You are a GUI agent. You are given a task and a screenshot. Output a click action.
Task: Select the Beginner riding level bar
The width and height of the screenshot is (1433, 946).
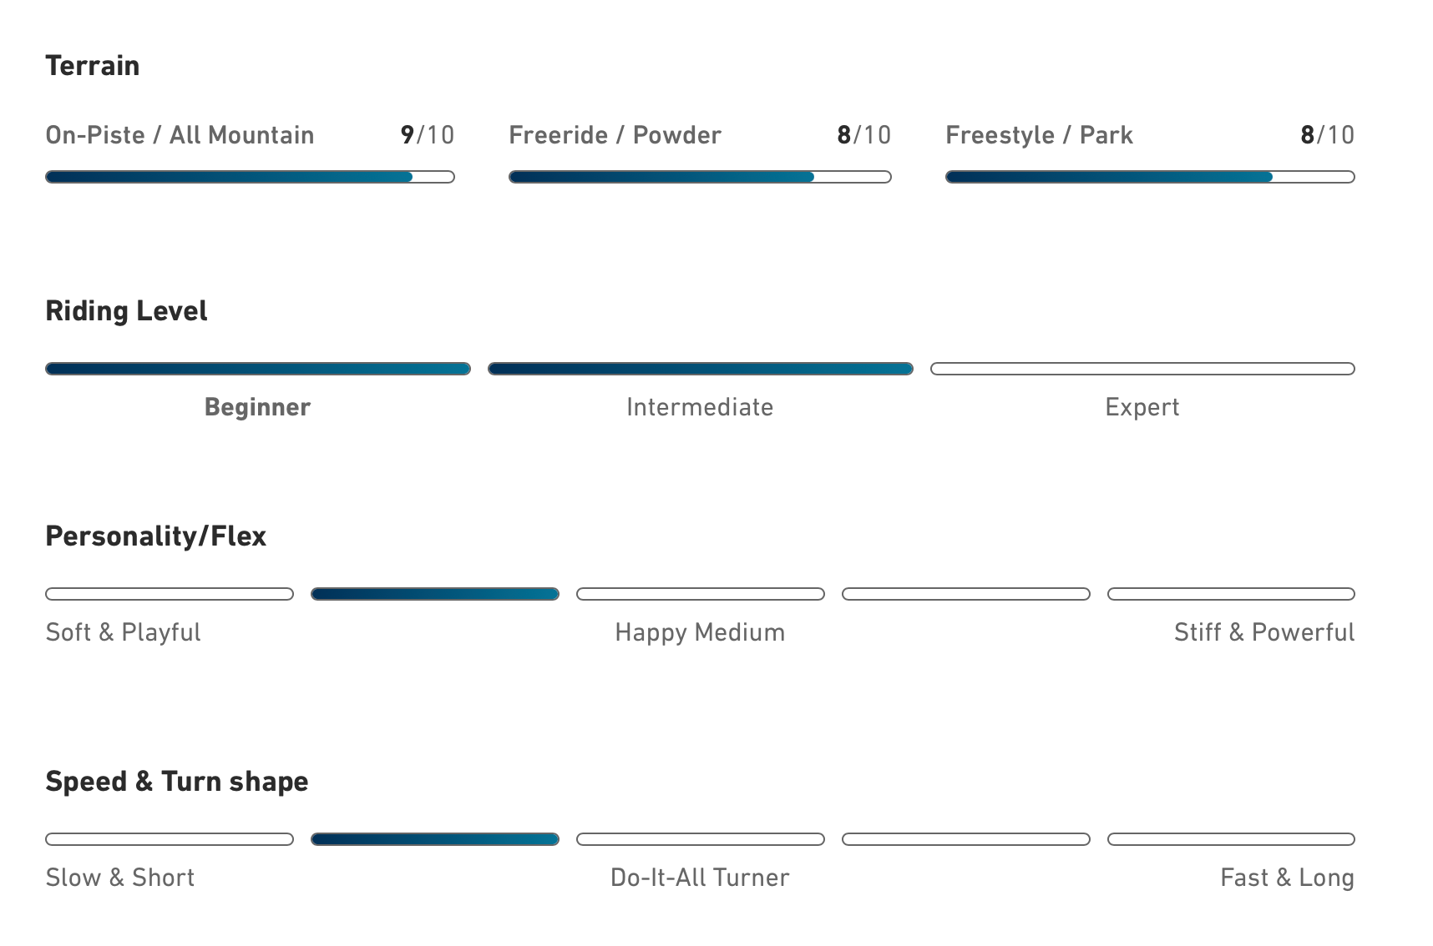coord(258,369)
